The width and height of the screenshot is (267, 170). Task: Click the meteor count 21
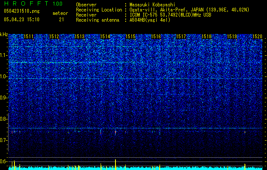click(x=62, y=20)
